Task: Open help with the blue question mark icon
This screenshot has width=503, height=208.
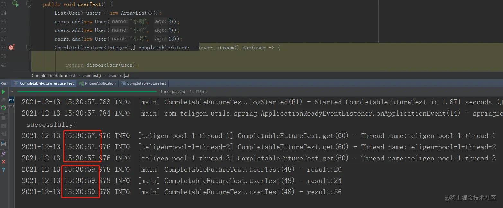Action: 4,170
